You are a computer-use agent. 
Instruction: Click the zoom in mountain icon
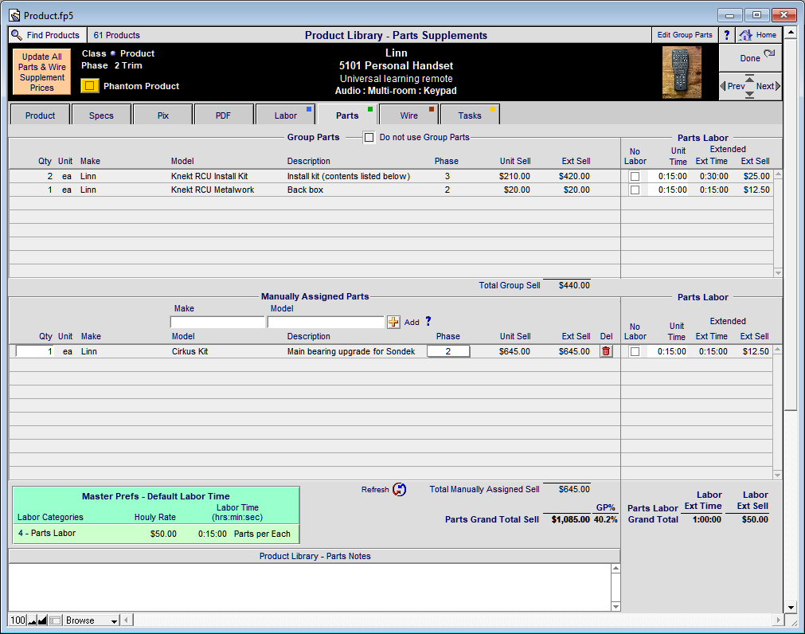(x=43, y=620)
